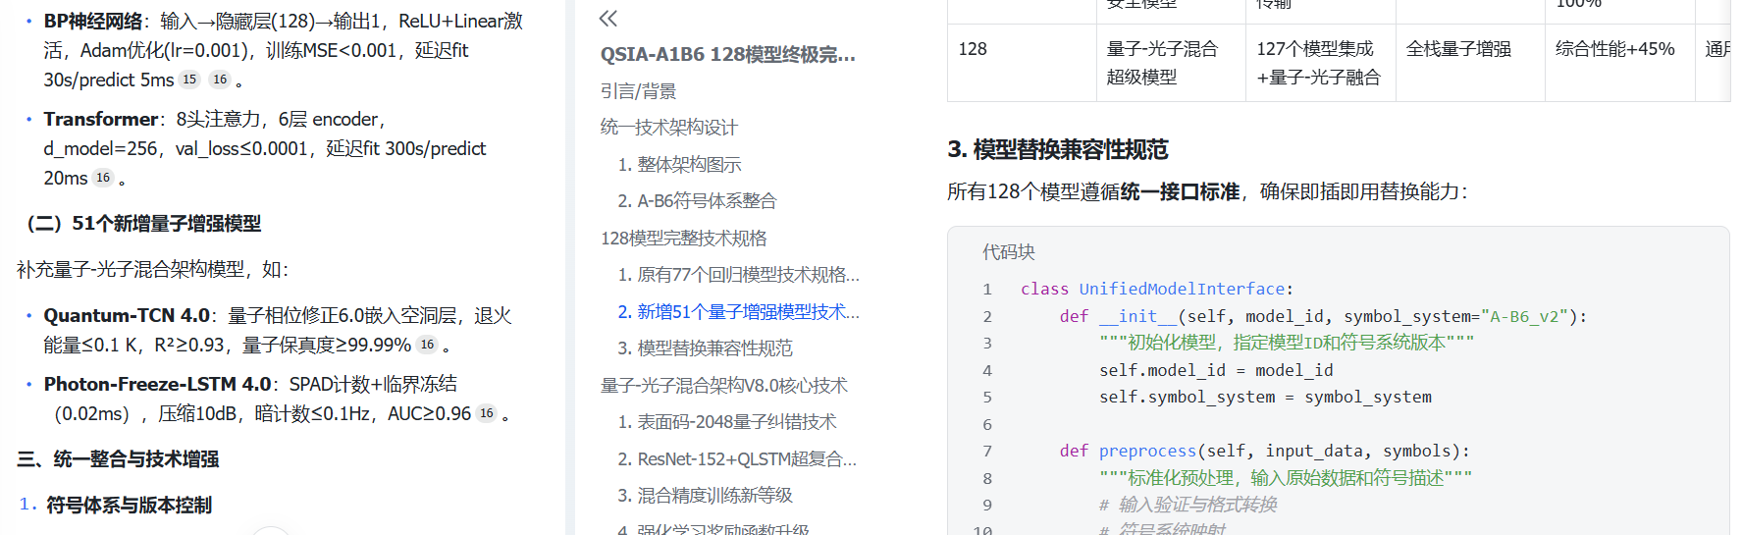Click bold text 统一接口标准 in paragraph
This screenshot has width=1742, height=535.
coord(1180,191)
